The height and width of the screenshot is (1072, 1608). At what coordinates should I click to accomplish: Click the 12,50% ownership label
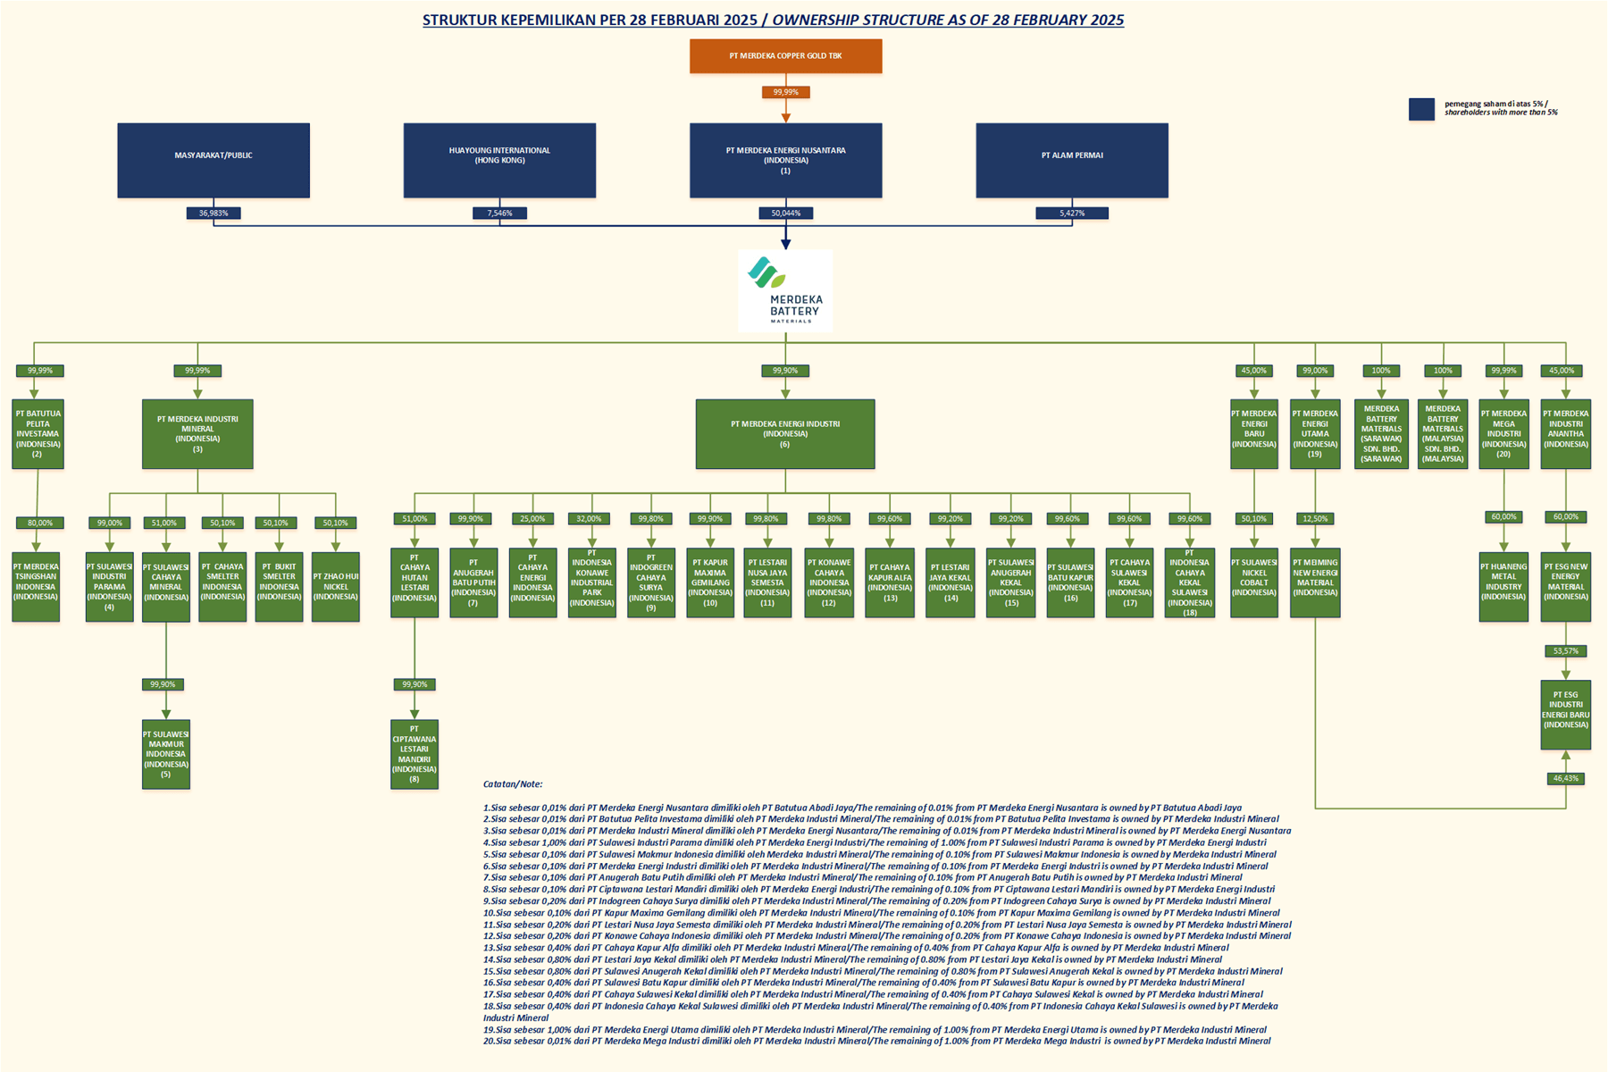[x=1315, y=518]
